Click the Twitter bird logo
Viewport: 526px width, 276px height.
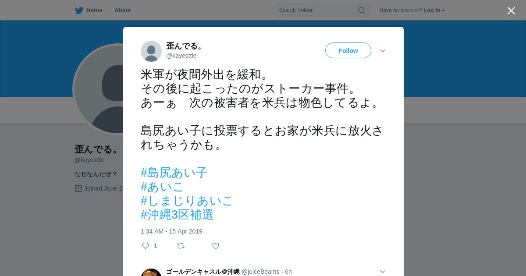[79, 11]
